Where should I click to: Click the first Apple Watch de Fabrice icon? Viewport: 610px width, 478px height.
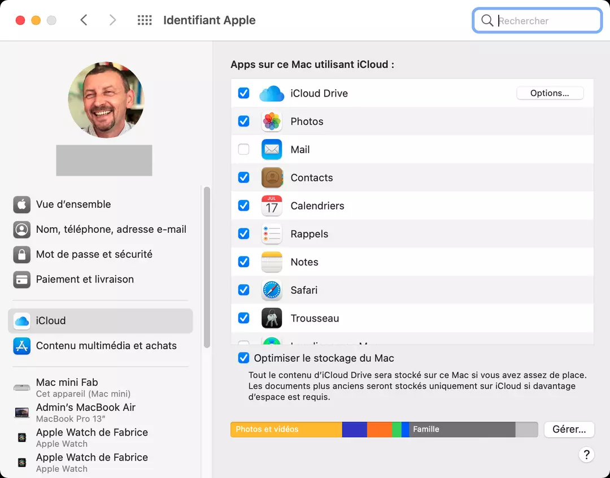click(22, 437)
